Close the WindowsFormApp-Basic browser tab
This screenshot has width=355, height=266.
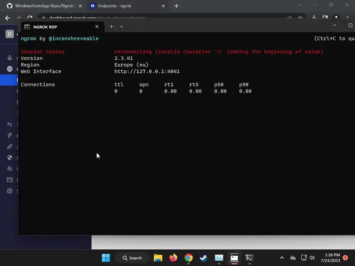80,6
